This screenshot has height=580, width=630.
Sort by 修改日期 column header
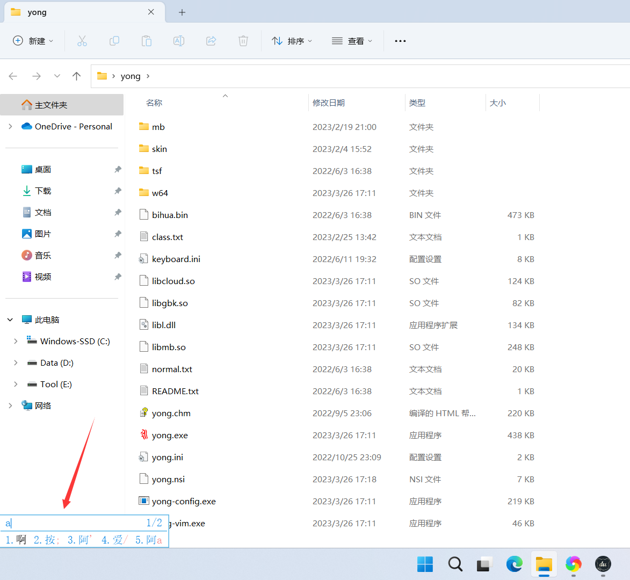(329, 103)
